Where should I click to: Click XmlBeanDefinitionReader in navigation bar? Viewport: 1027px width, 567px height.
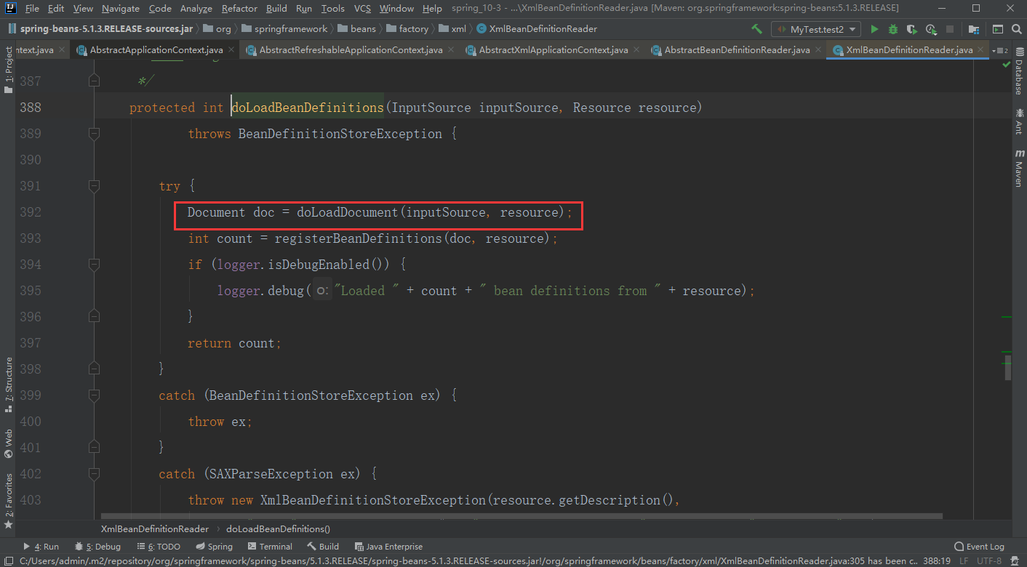point(538,29)
